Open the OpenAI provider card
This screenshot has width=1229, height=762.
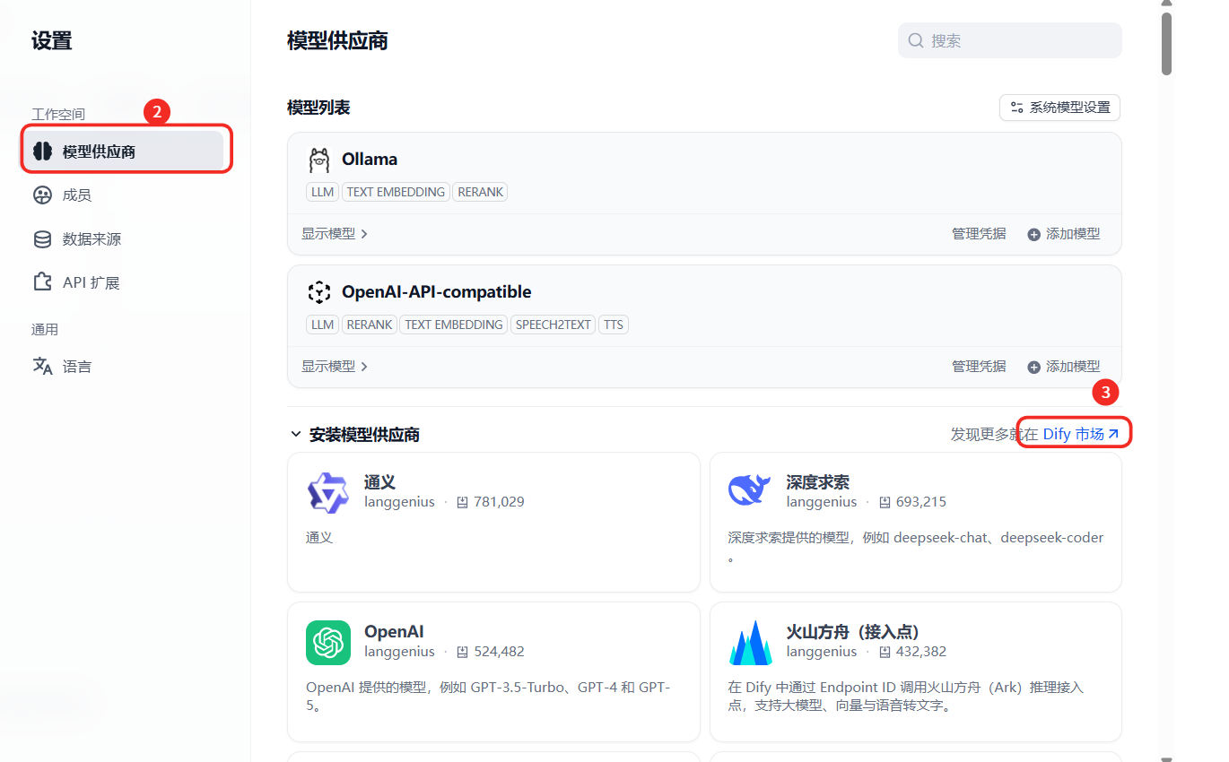(x=493, y=671)
